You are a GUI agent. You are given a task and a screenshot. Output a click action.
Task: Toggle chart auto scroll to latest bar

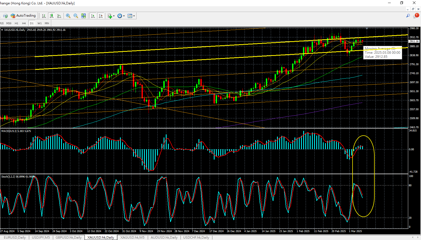pos(93,16)
